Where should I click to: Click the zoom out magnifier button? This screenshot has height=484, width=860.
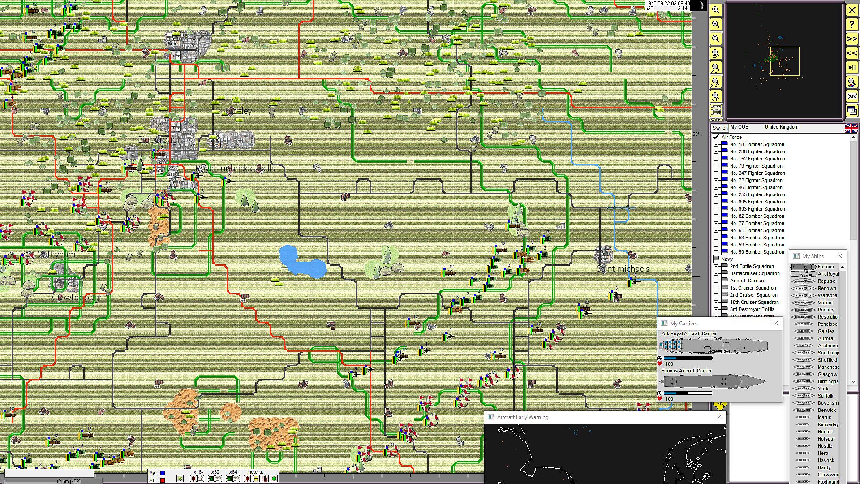click(716, 25)
